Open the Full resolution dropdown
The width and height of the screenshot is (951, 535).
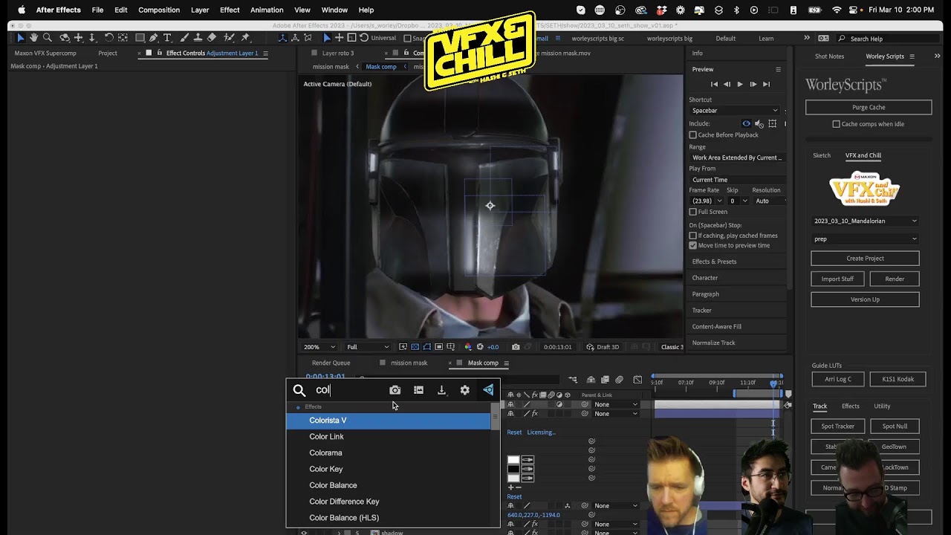pyautogui.click(x=368, y=347)
